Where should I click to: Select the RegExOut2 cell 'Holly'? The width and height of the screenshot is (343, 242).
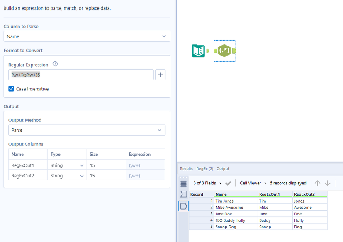[x=310, y=220]
